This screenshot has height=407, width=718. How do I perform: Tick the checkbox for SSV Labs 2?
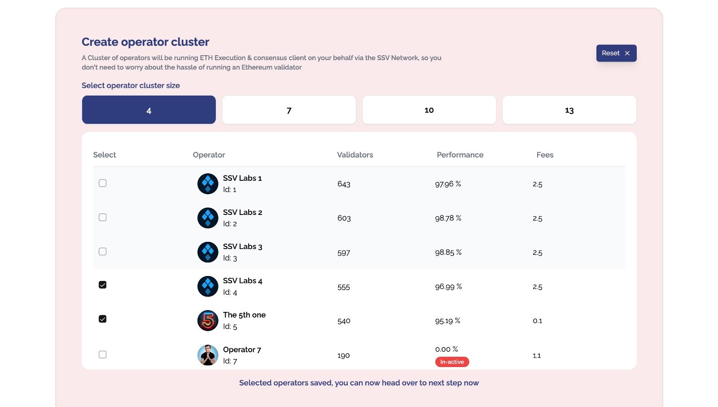tap(103, 217)
